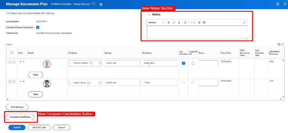Open Noah Pierce candidate prompt list
This screenshot has width=288, height=133.
(100, 83)
